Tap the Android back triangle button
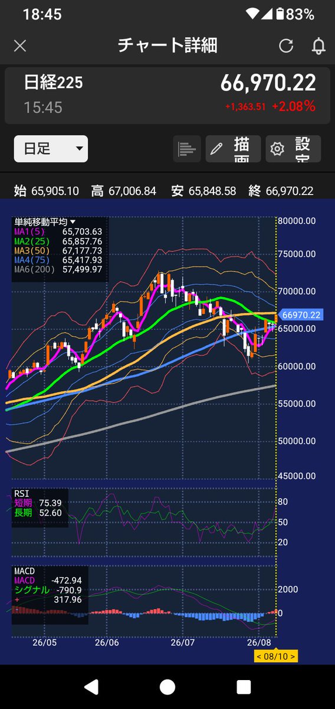The image size is (335, 709). (x=91, y=687)
